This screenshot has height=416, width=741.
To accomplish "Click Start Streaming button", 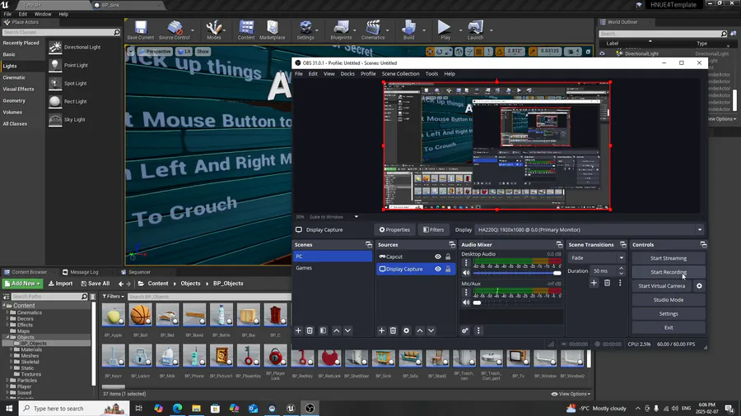I will point(669,258).
